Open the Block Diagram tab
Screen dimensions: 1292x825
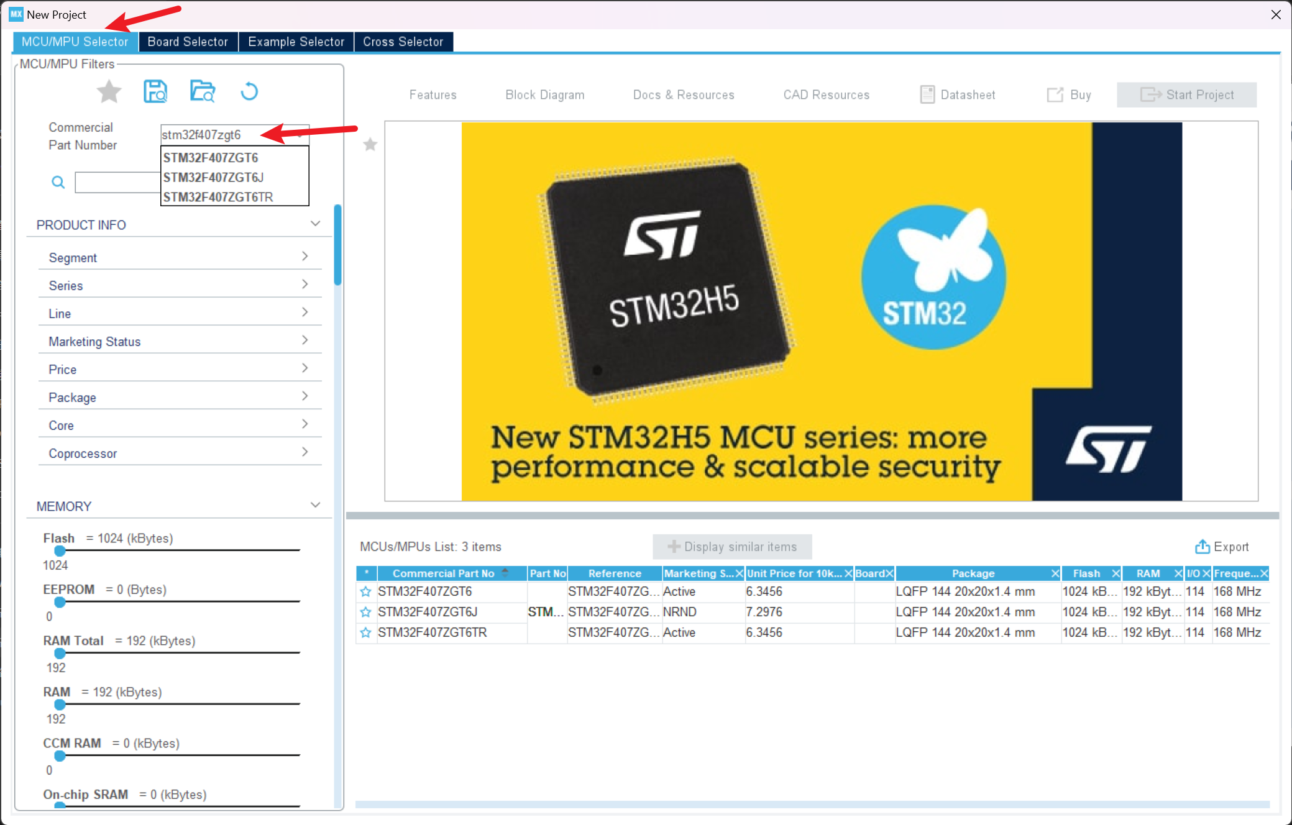(x=545, y=95)
